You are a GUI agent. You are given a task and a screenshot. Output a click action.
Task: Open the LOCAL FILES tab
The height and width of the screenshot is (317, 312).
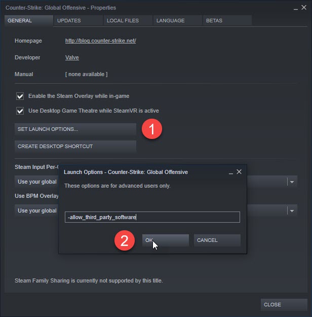tap(128, 21)
